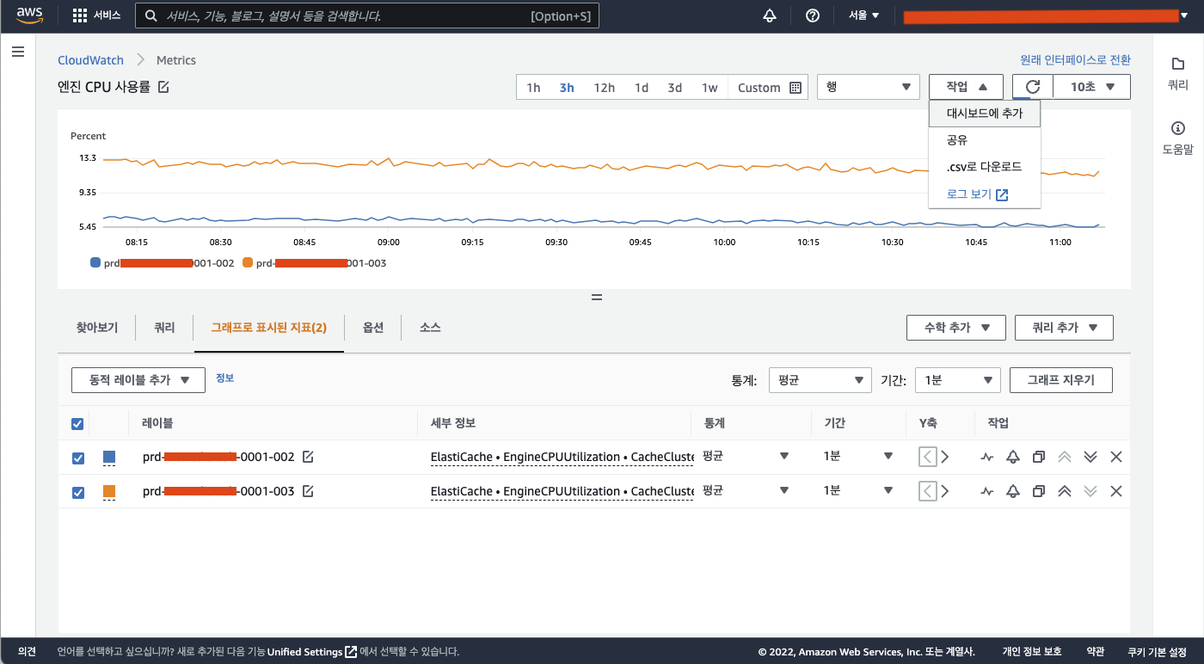The width and height of the screenshot is (1204, 664).
Task: Move the 0001-002 row down
Action: (1090, 457)
